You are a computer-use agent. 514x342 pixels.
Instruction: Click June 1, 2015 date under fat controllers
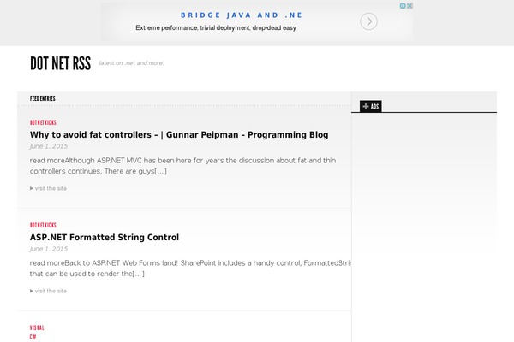[49, 146]
